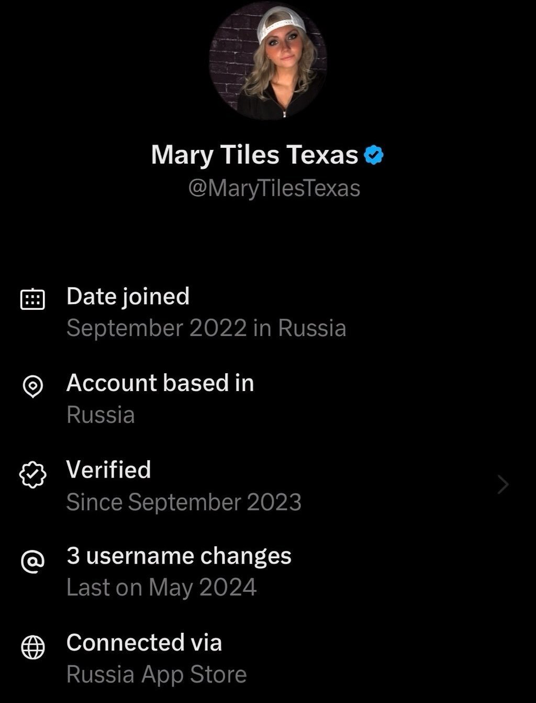536x703 pixels.
Task: Click "Russia" under Account based in
Action: pyautogui.click(x=100, y=415)
